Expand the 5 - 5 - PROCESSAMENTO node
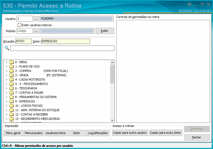Image resolution: width=213 pixels, height=149 pixels. (6, 84)
